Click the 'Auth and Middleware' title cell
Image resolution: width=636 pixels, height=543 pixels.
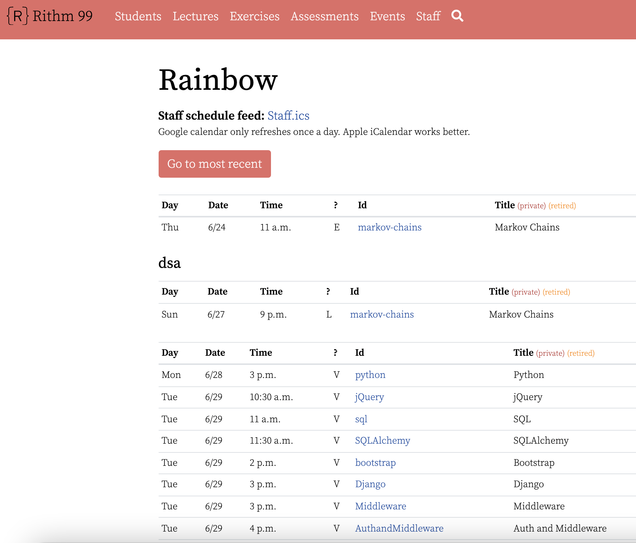pos(560,528)
